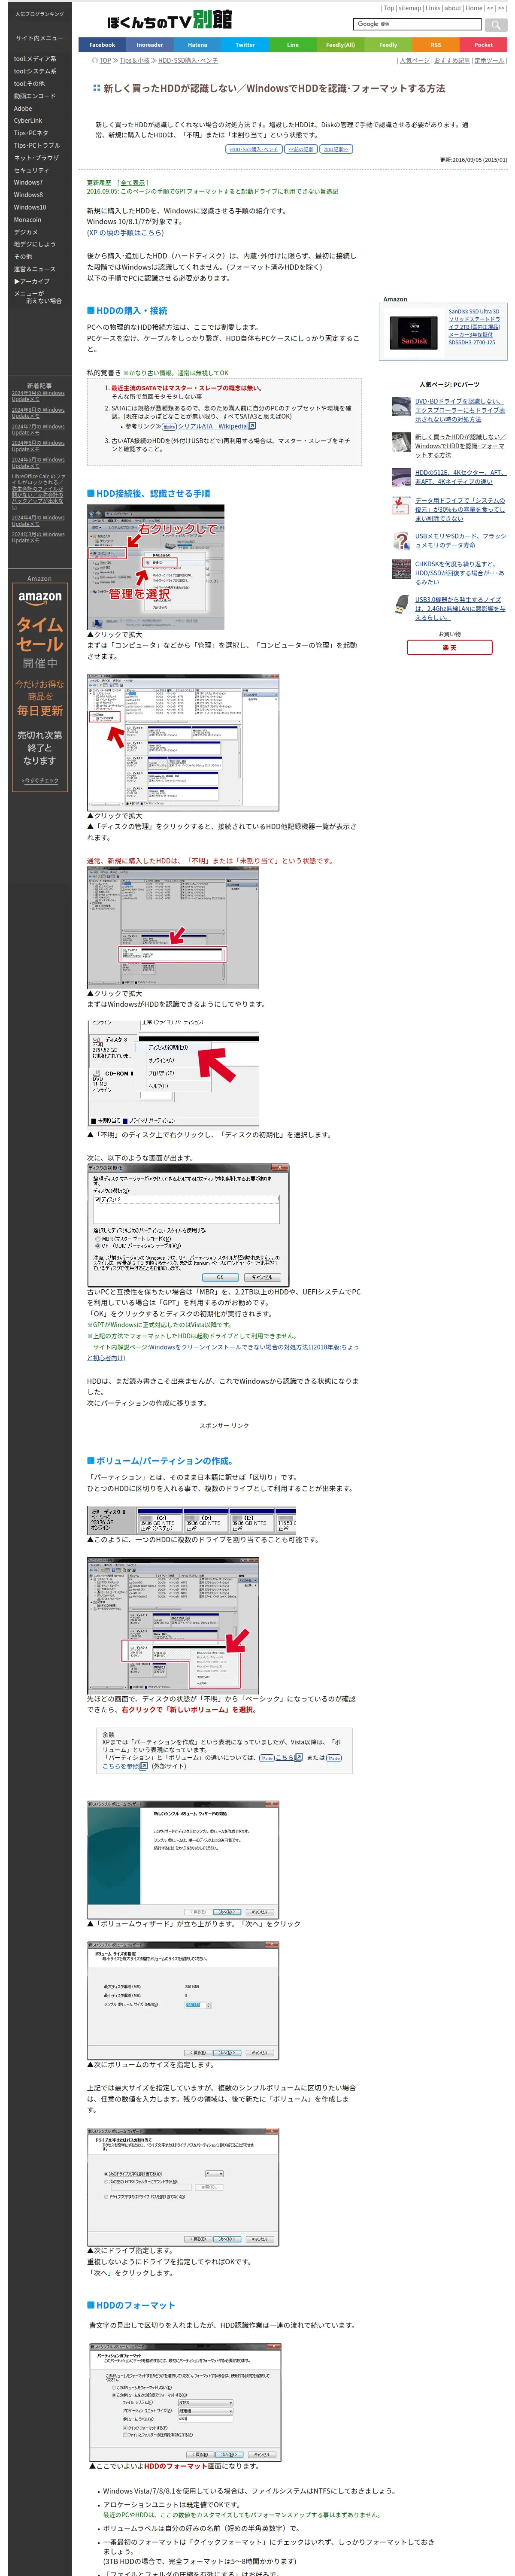The height and width of the screenshot is (2576, 515).
Task: Open HDD-SSD購入・ベンチ category button
Action: pyautogui.click(x=253, y=149)
